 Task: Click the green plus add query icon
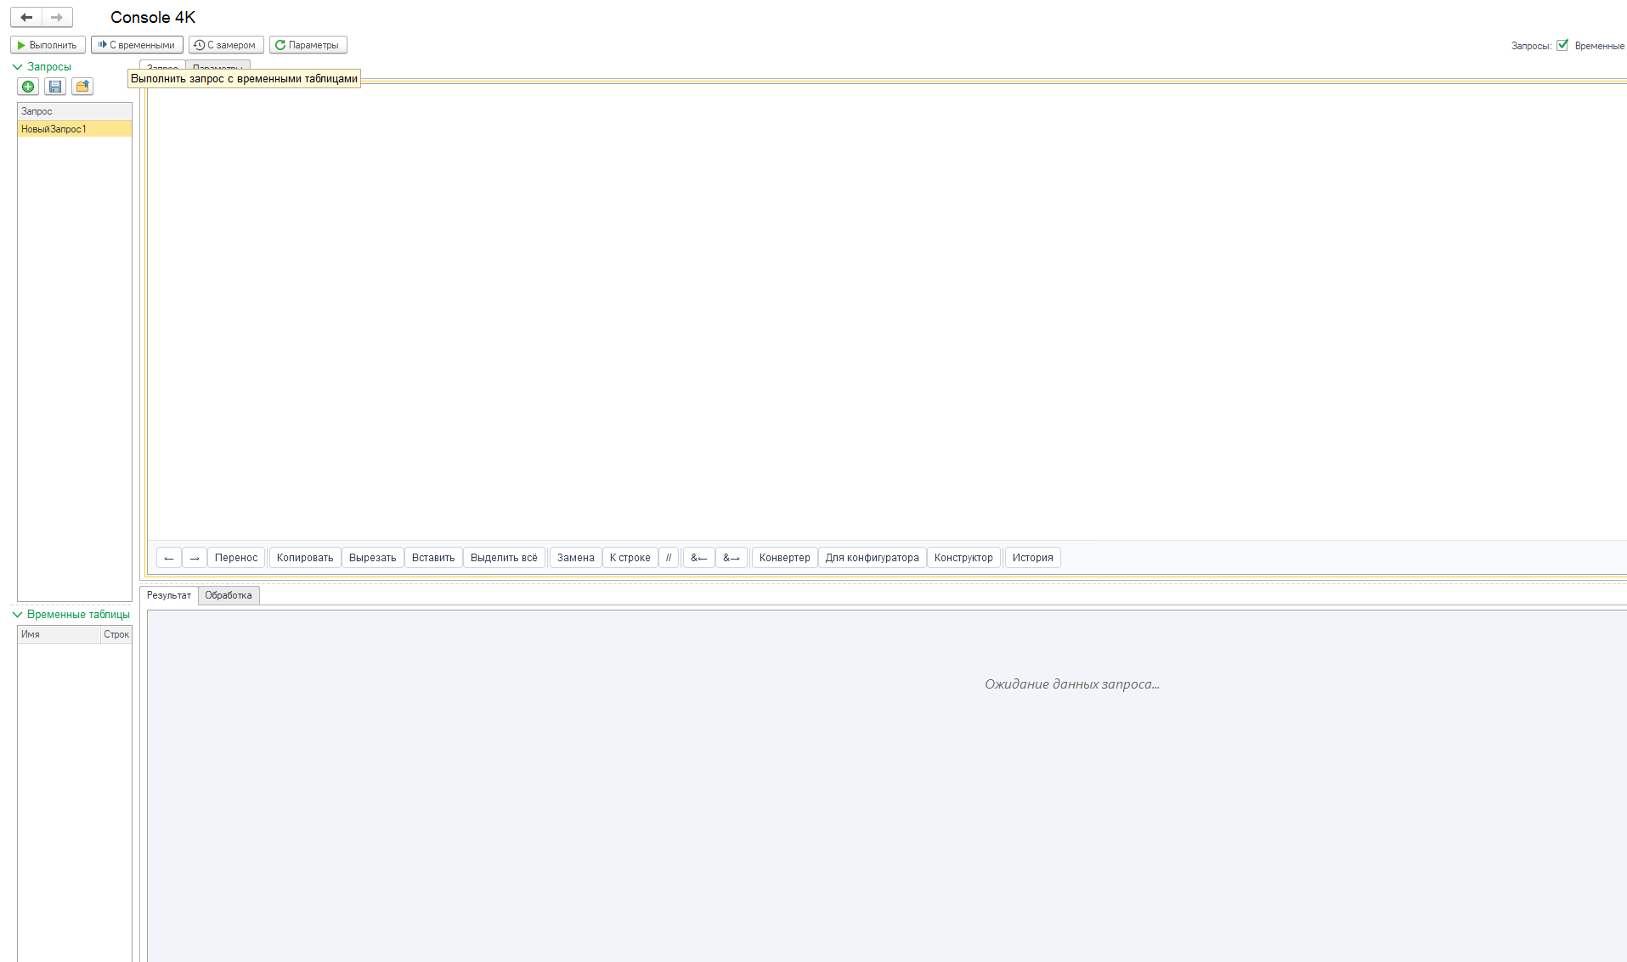pos(28,87)
